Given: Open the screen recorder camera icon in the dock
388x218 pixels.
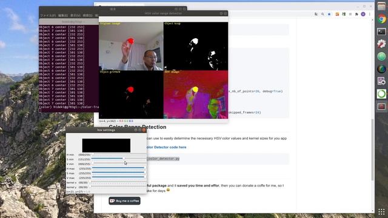Looking at the screenshot, I should pyautogui.click(x=381, y=81).
